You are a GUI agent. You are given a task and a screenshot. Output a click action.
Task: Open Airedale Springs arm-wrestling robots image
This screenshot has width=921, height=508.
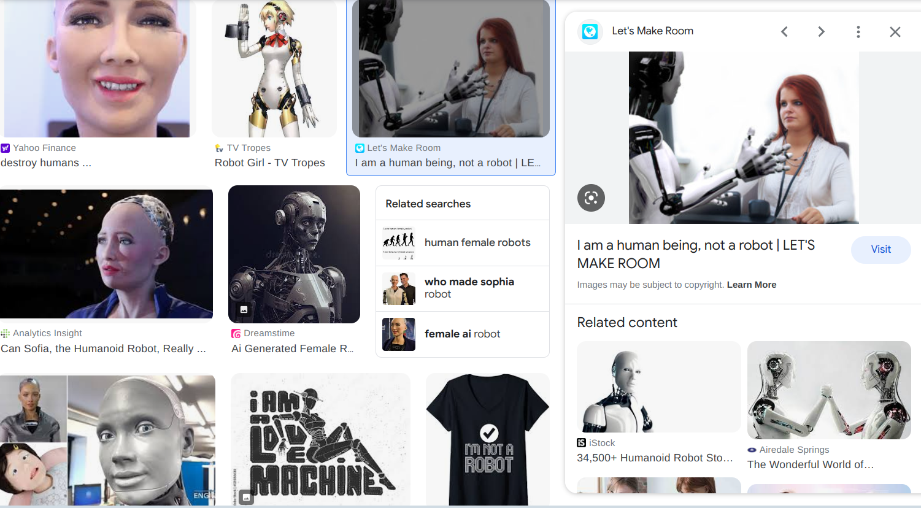(x=829, y=390)
